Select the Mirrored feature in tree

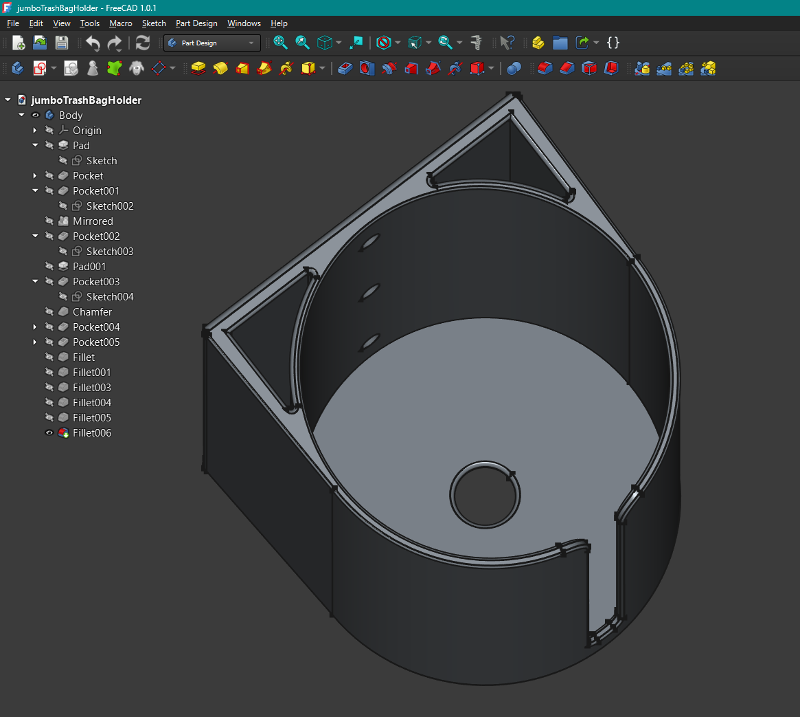[93, 221]
